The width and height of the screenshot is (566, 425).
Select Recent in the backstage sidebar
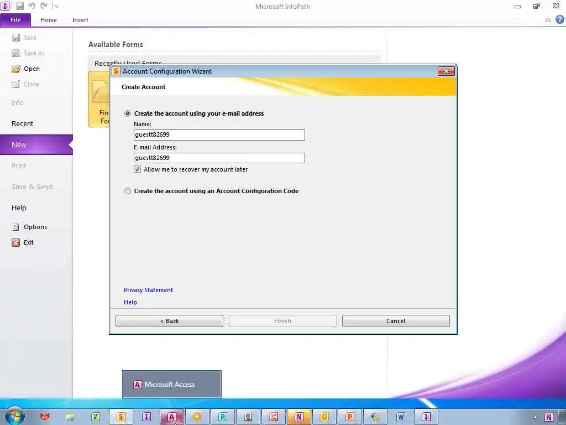click(x=22, y=123)
